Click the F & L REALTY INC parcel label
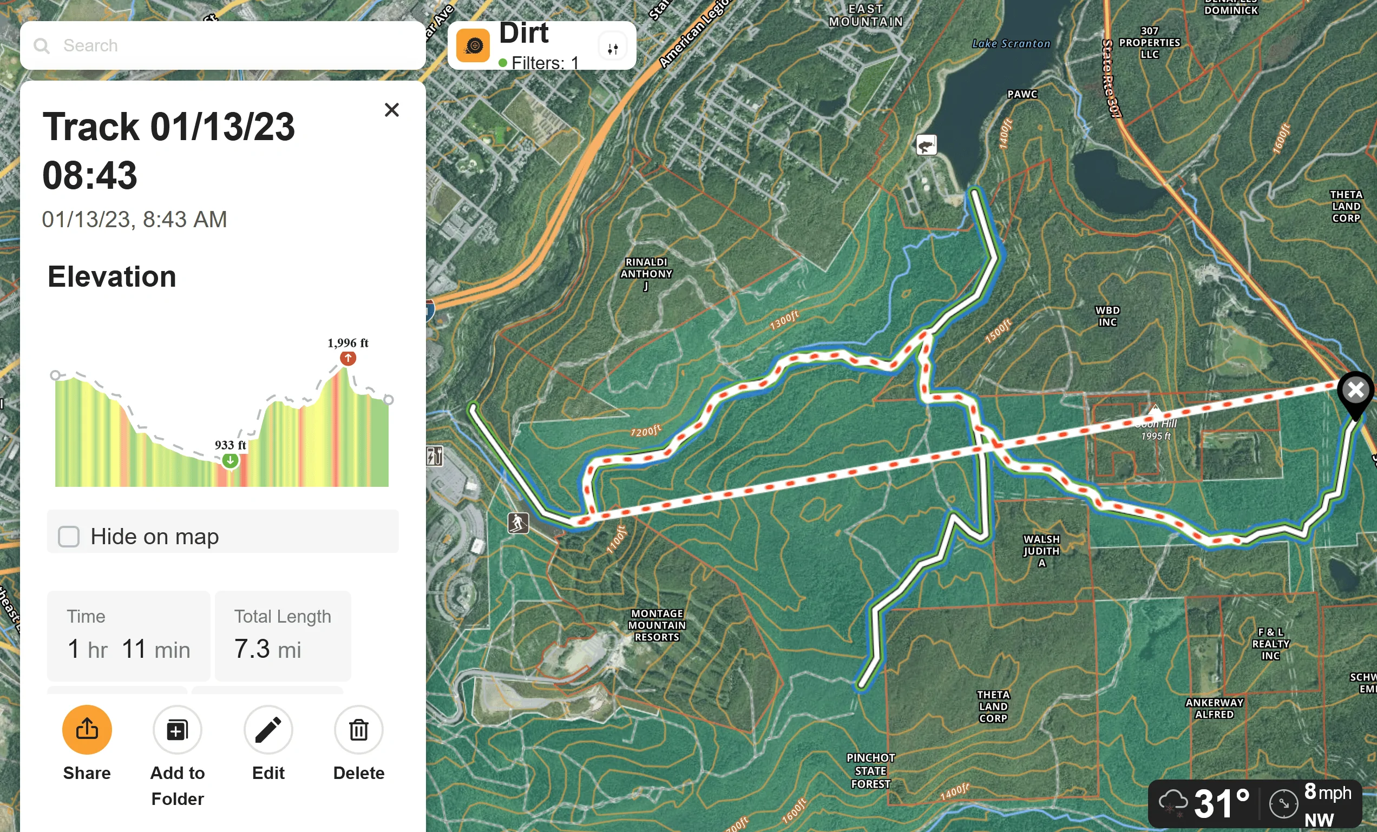The width and height of the screenshot is (1377, 832). pos(1270,644)
